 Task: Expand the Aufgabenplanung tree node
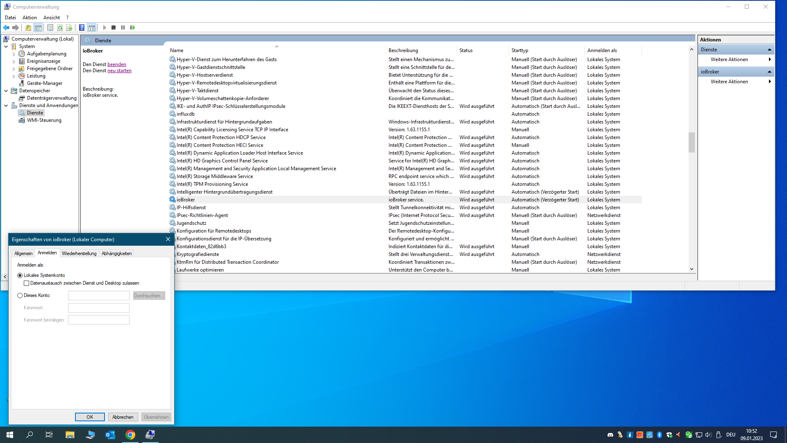click(x=14, y=54)
